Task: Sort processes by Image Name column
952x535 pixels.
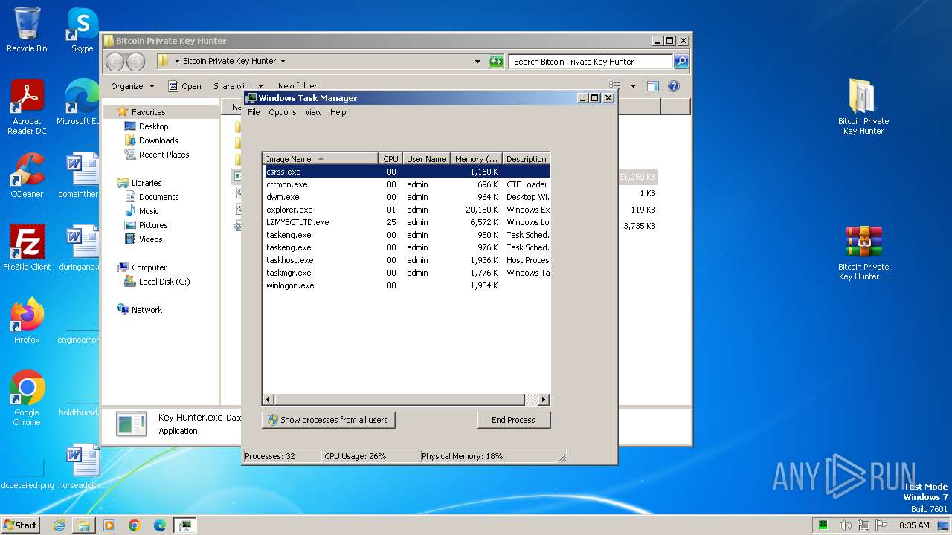Action: tap(320, 159)
